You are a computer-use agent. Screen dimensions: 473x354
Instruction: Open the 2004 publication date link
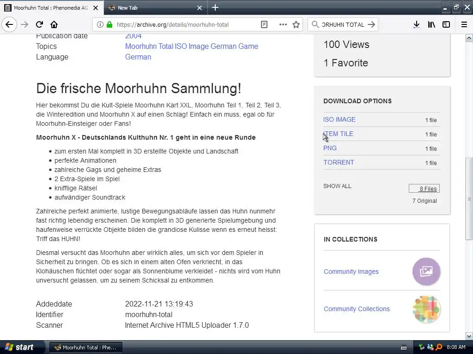[x=133, y=36]
